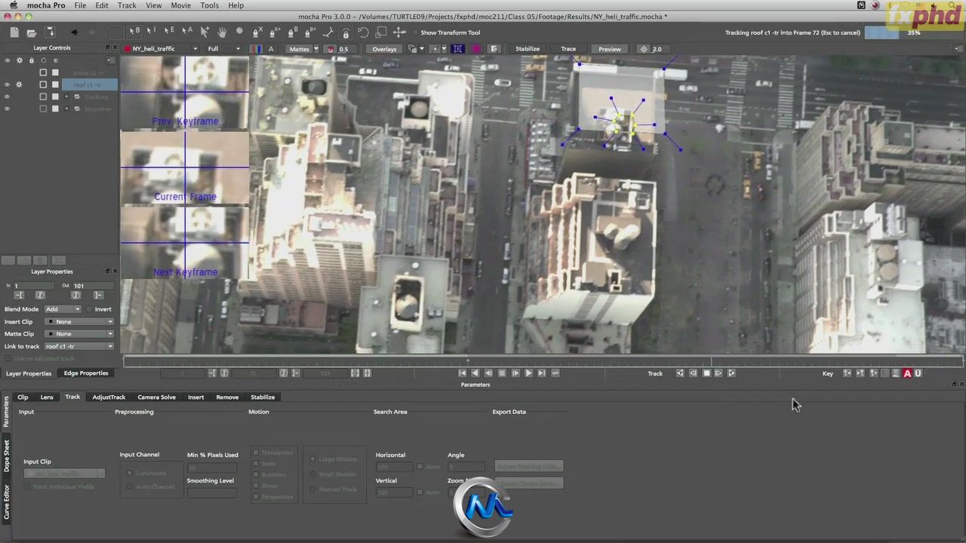Open the Full proxy scale dropdown

click(x=224, y=49)
